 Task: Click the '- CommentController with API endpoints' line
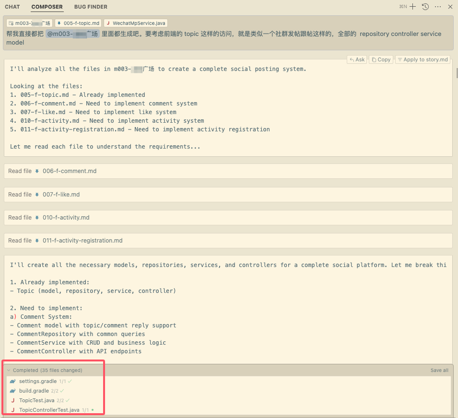pos(76,351)
